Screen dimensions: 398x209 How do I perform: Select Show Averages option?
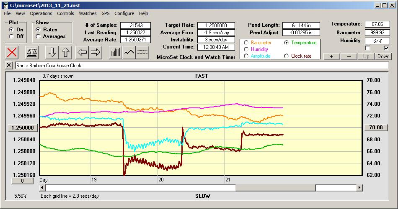coord(38,36)
